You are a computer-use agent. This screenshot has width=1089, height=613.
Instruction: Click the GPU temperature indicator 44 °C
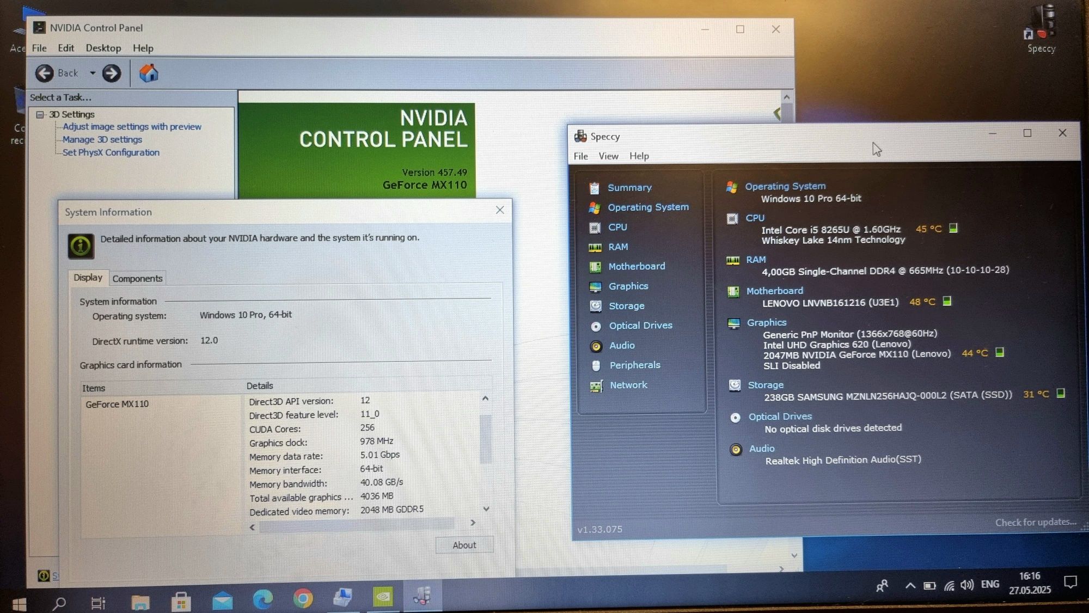click(975, 353)
